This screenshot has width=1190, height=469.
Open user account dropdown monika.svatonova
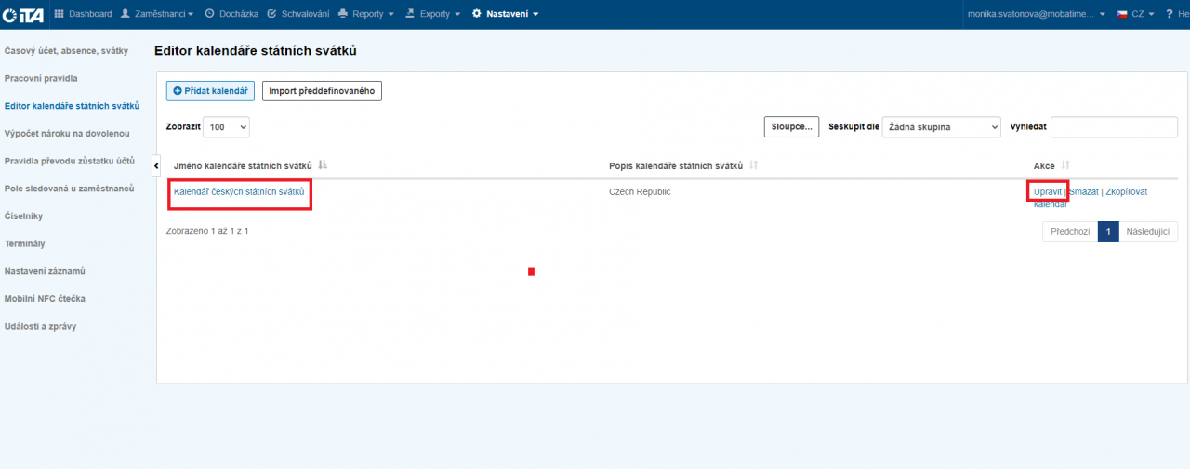(x=1038, y=14)
